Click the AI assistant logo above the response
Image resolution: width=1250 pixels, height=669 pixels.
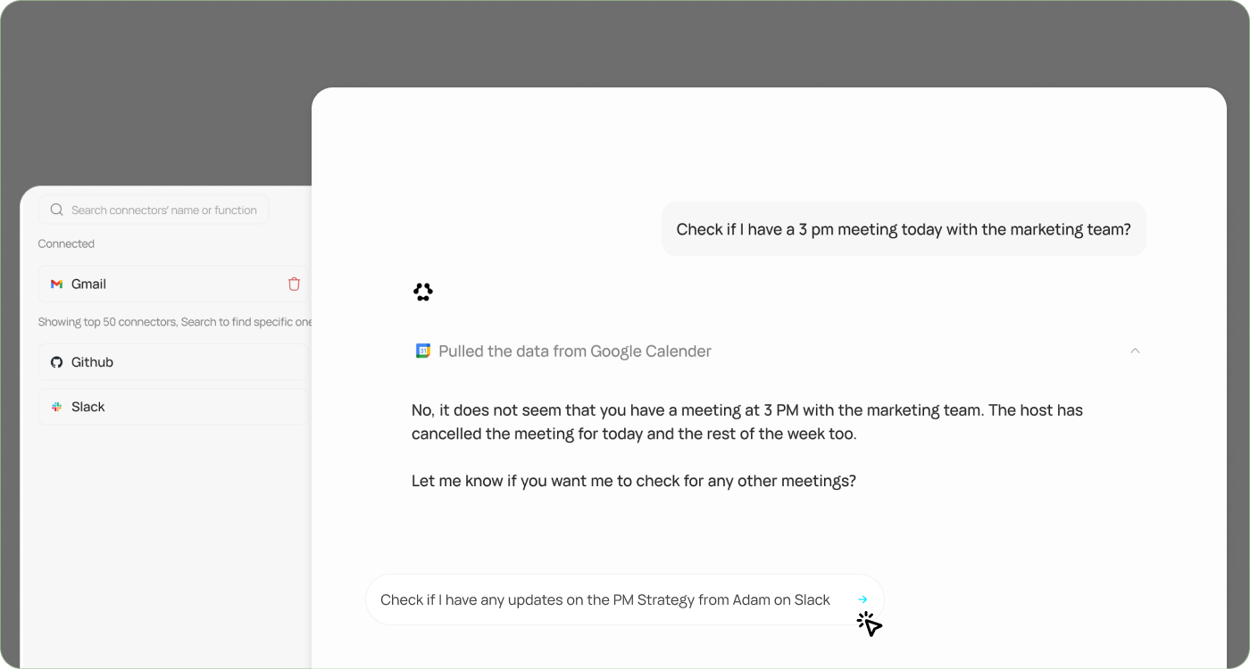point(422,292)
